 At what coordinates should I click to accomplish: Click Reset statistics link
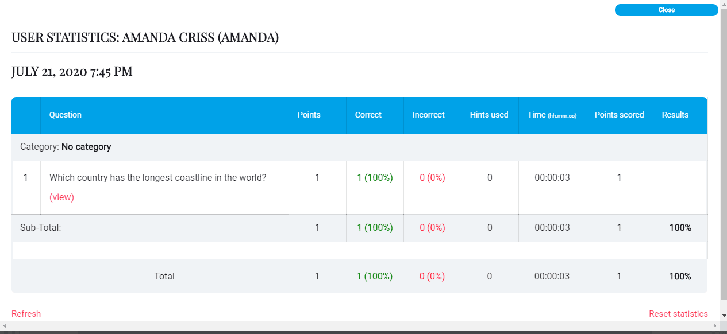[678, 313]
